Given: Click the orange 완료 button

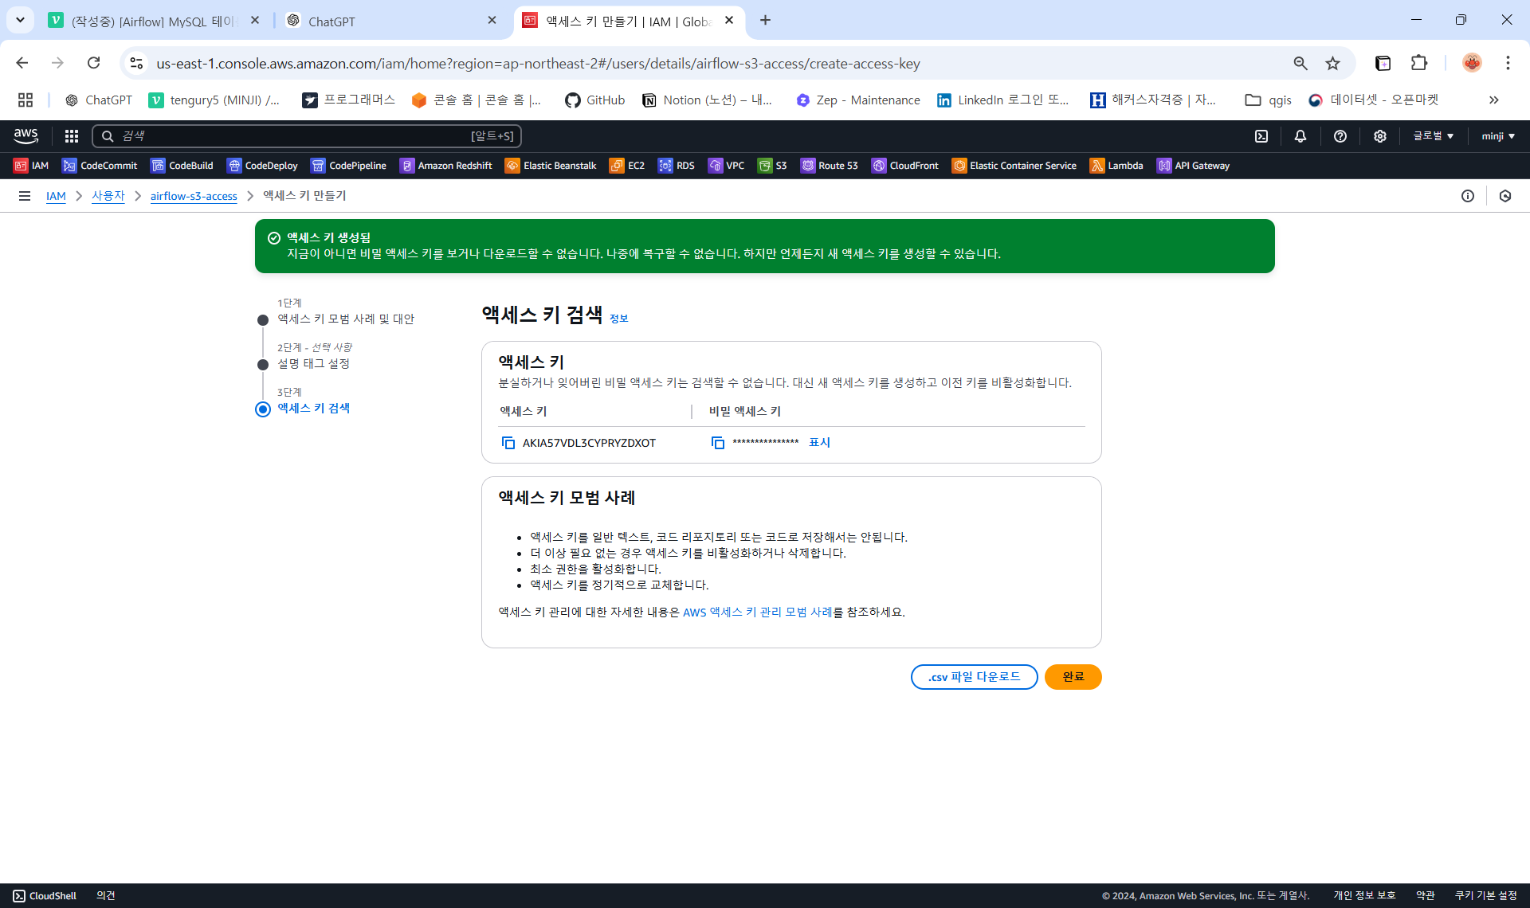Looking at the screenshot, I should point(1073,677).
